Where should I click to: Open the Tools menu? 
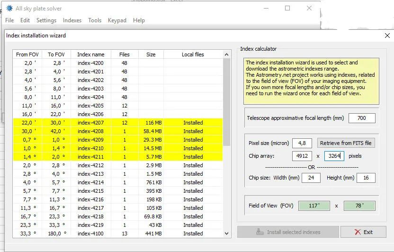95,20
